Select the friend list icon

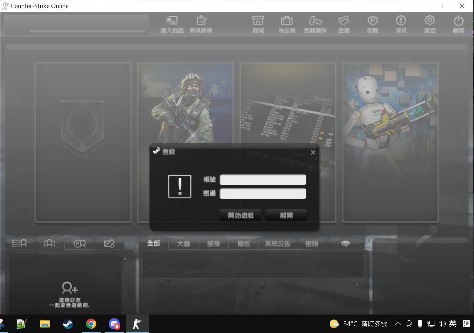pyautogui.click(x=49, y=243)
